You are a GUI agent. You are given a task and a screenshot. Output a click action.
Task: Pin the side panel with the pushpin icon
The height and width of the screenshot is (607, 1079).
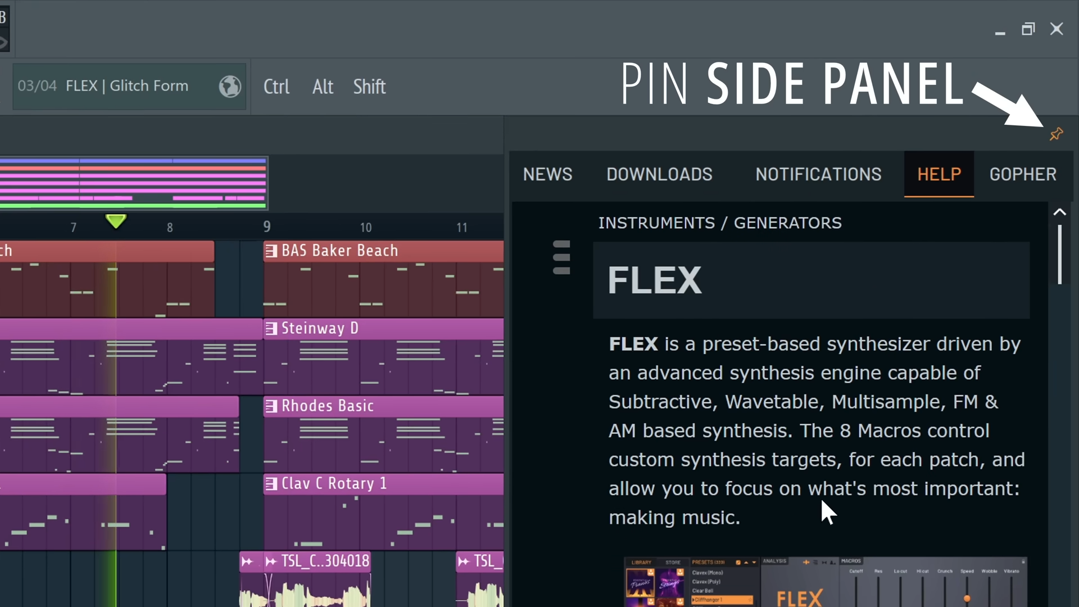tap(1056, 134)
